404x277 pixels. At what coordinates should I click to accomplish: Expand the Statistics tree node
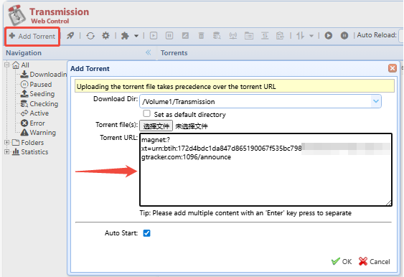(6, 151)
